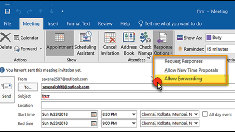This screenshot has width=235, height=132.
Task: Click the Reminder bell icon
Action: click(x=180, y=49)
